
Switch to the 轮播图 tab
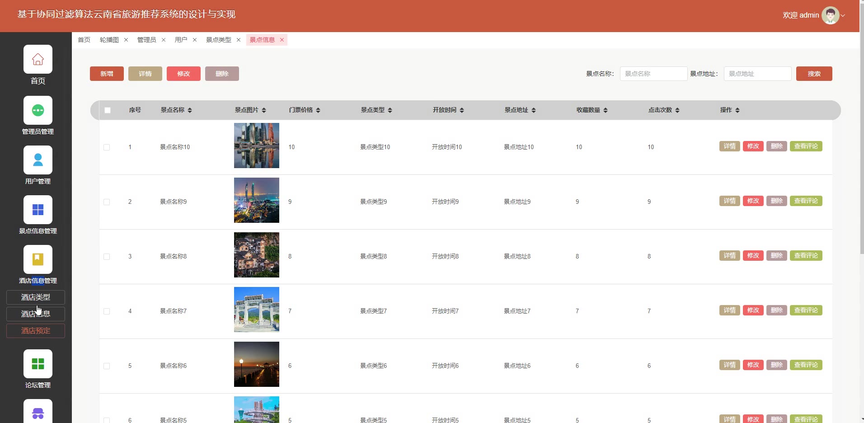point(109,40)
